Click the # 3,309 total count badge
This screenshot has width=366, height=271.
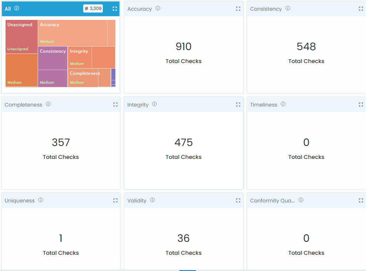click(93, 8)
